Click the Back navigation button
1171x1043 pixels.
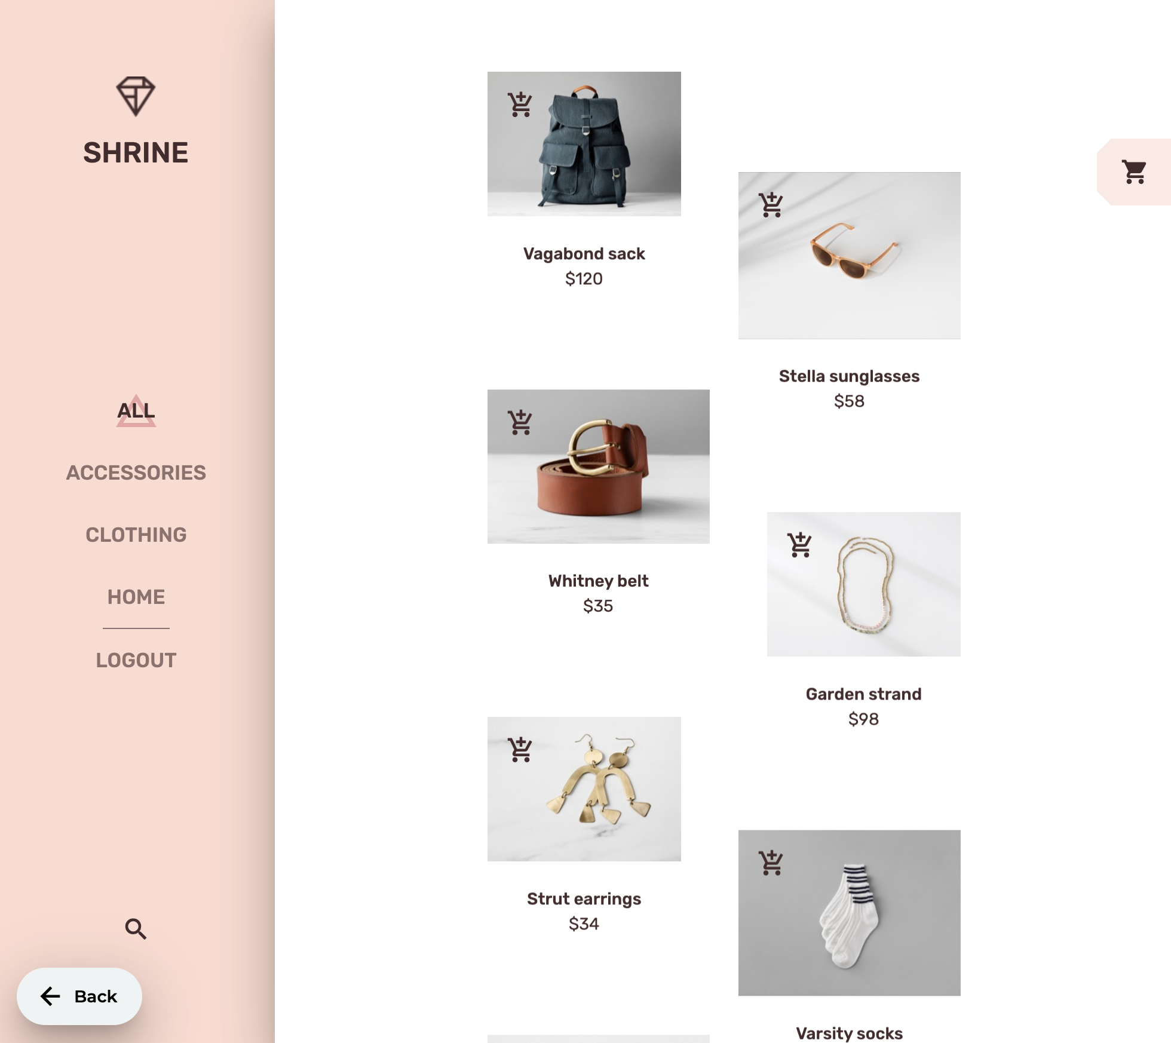[78, 996]
